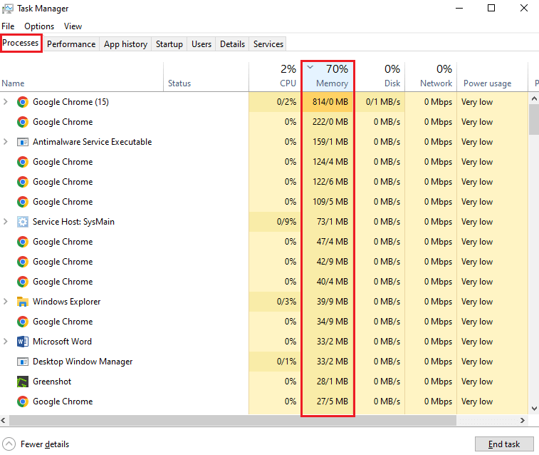Click the Task Manager title bar icon

click(x=8, y=9)
